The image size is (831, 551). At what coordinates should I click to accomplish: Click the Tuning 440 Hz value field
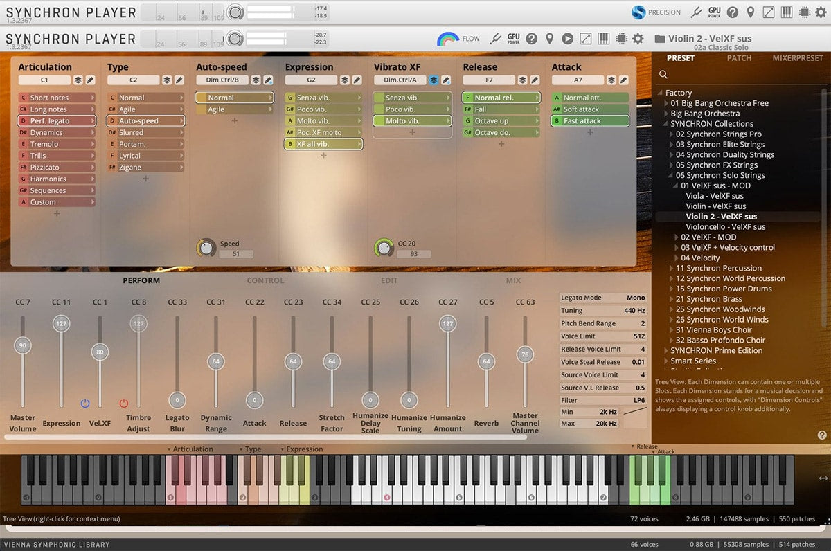click(602, 311)
